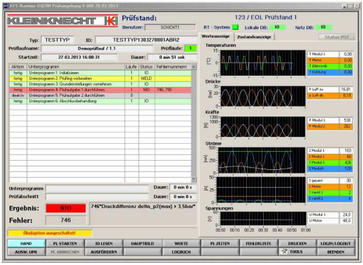This screenshot has width=363, height=265.
Task: Click the BEENDEN button
Action: coord(336,252)
